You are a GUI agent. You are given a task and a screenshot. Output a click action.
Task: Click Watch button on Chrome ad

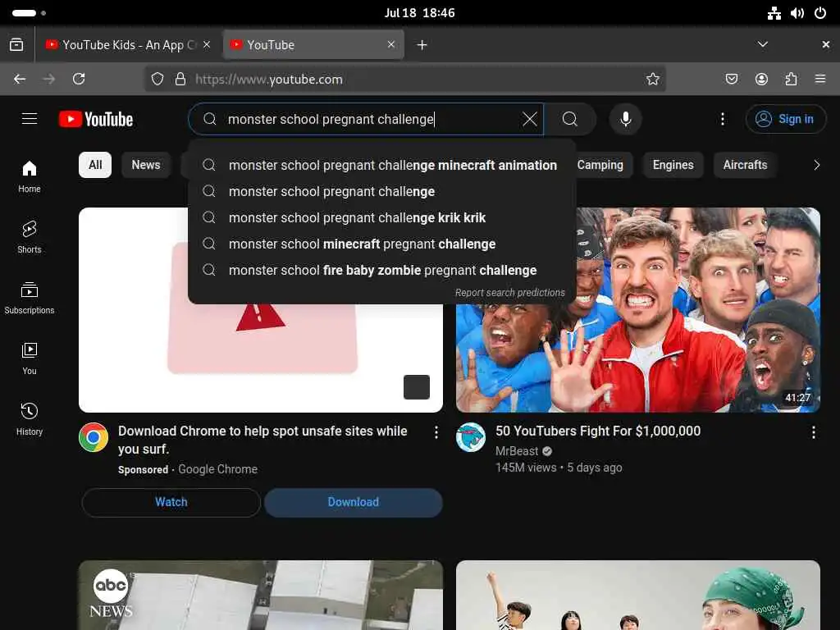(x=171, y=502)
